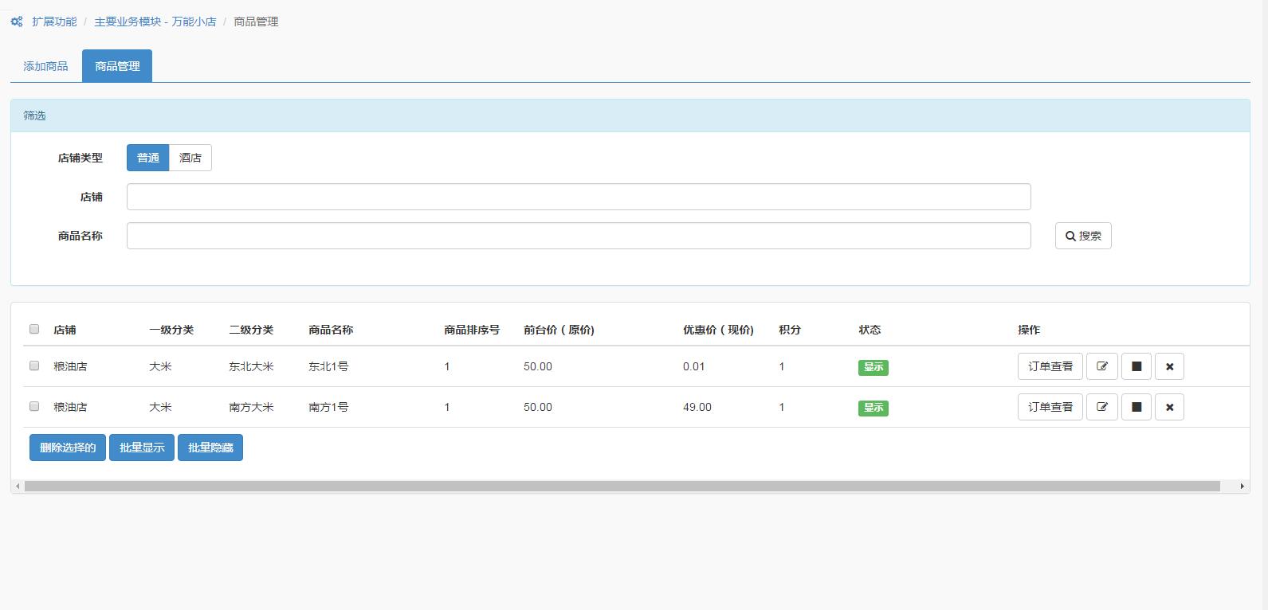Click the 显示 status badge for 东北1号
This screenshot has height=610, width=1268.
point(873,367)
